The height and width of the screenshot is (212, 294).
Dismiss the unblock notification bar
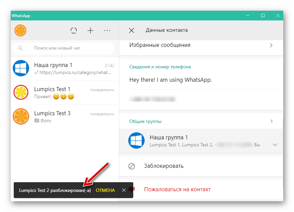click(124, 190)
